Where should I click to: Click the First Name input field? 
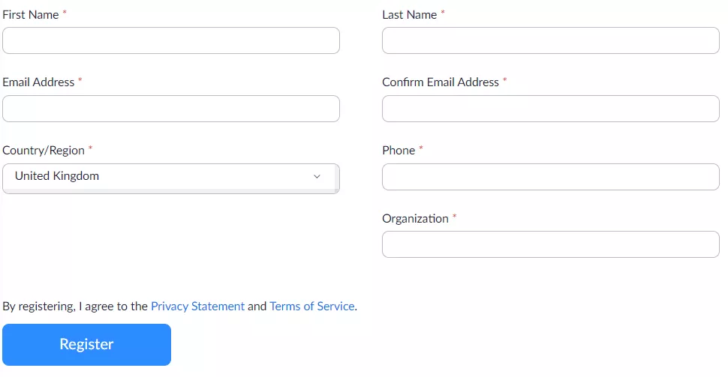(171, 40)
